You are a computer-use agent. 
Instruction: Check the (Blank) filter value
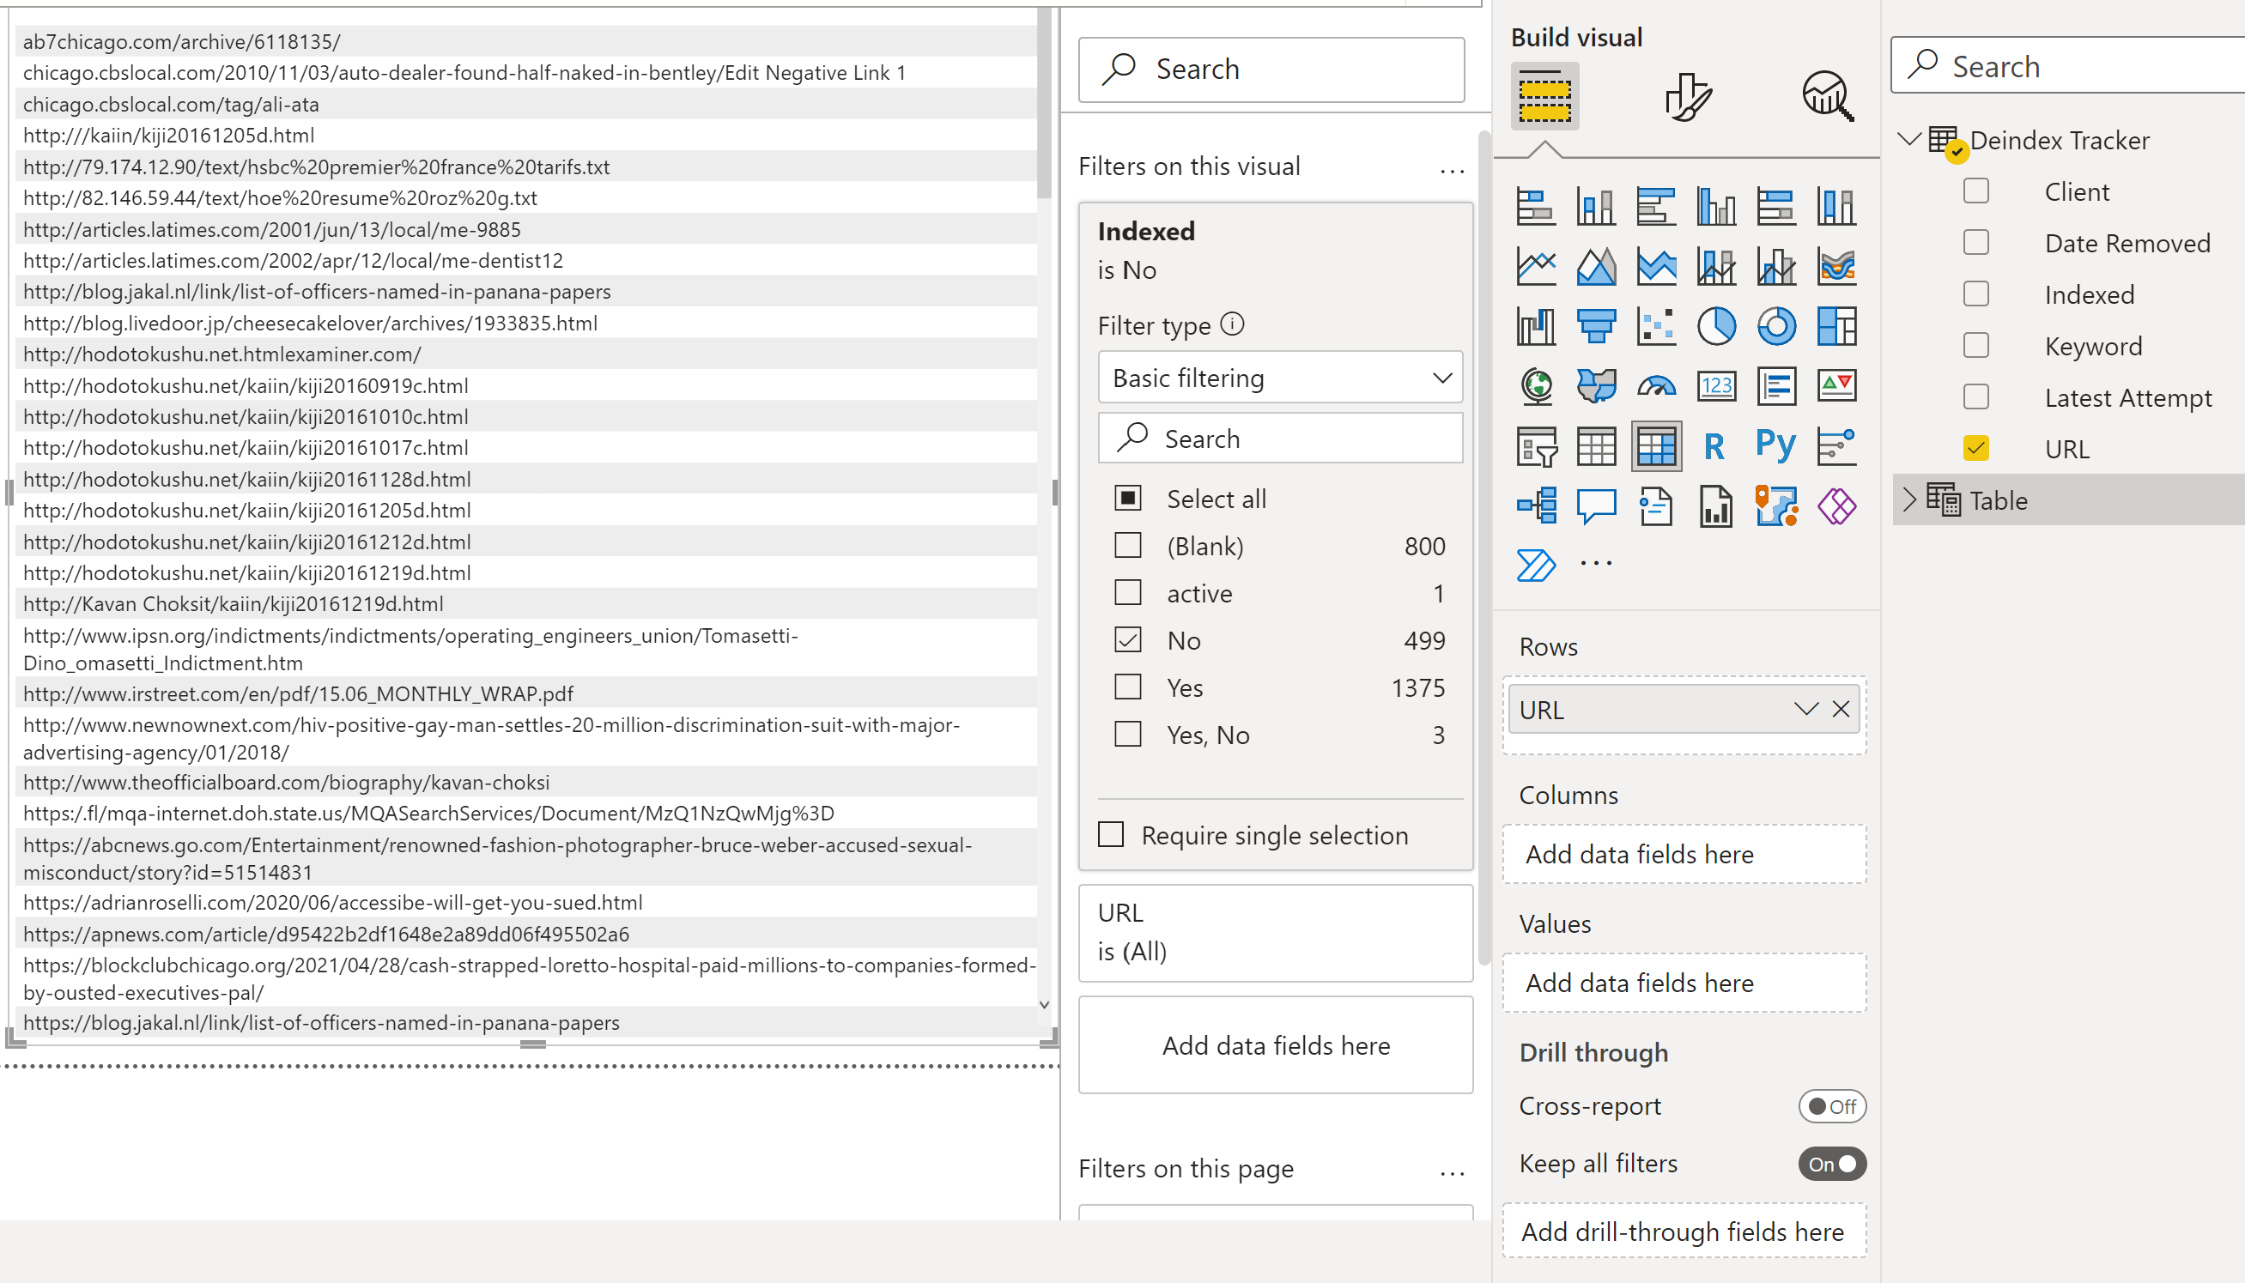(x=1128, y=546)
